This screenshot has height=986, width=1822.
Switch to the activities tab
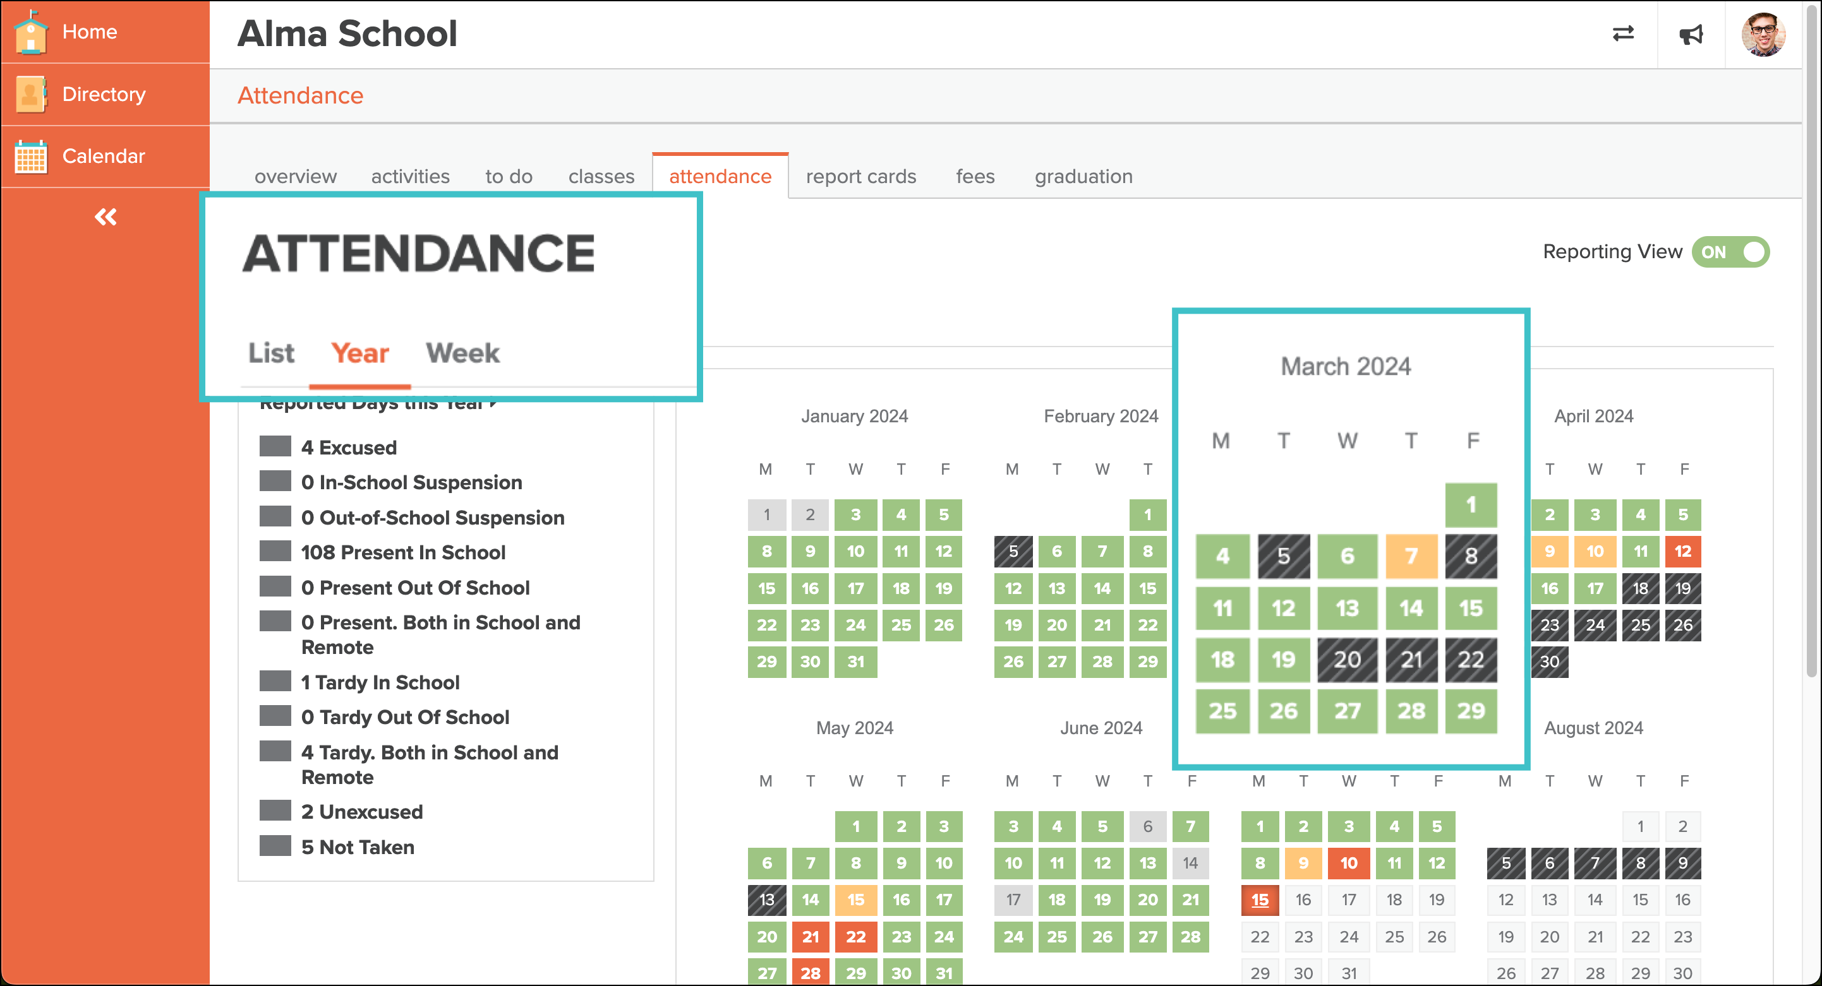(x=410, y=176)
